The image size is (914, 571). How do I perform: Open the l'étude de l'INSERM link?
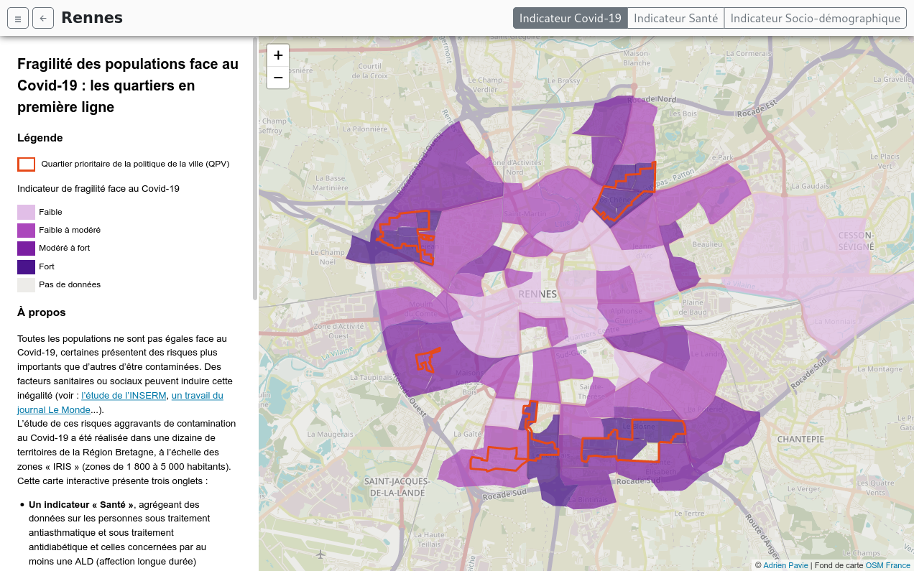point(124,396)
